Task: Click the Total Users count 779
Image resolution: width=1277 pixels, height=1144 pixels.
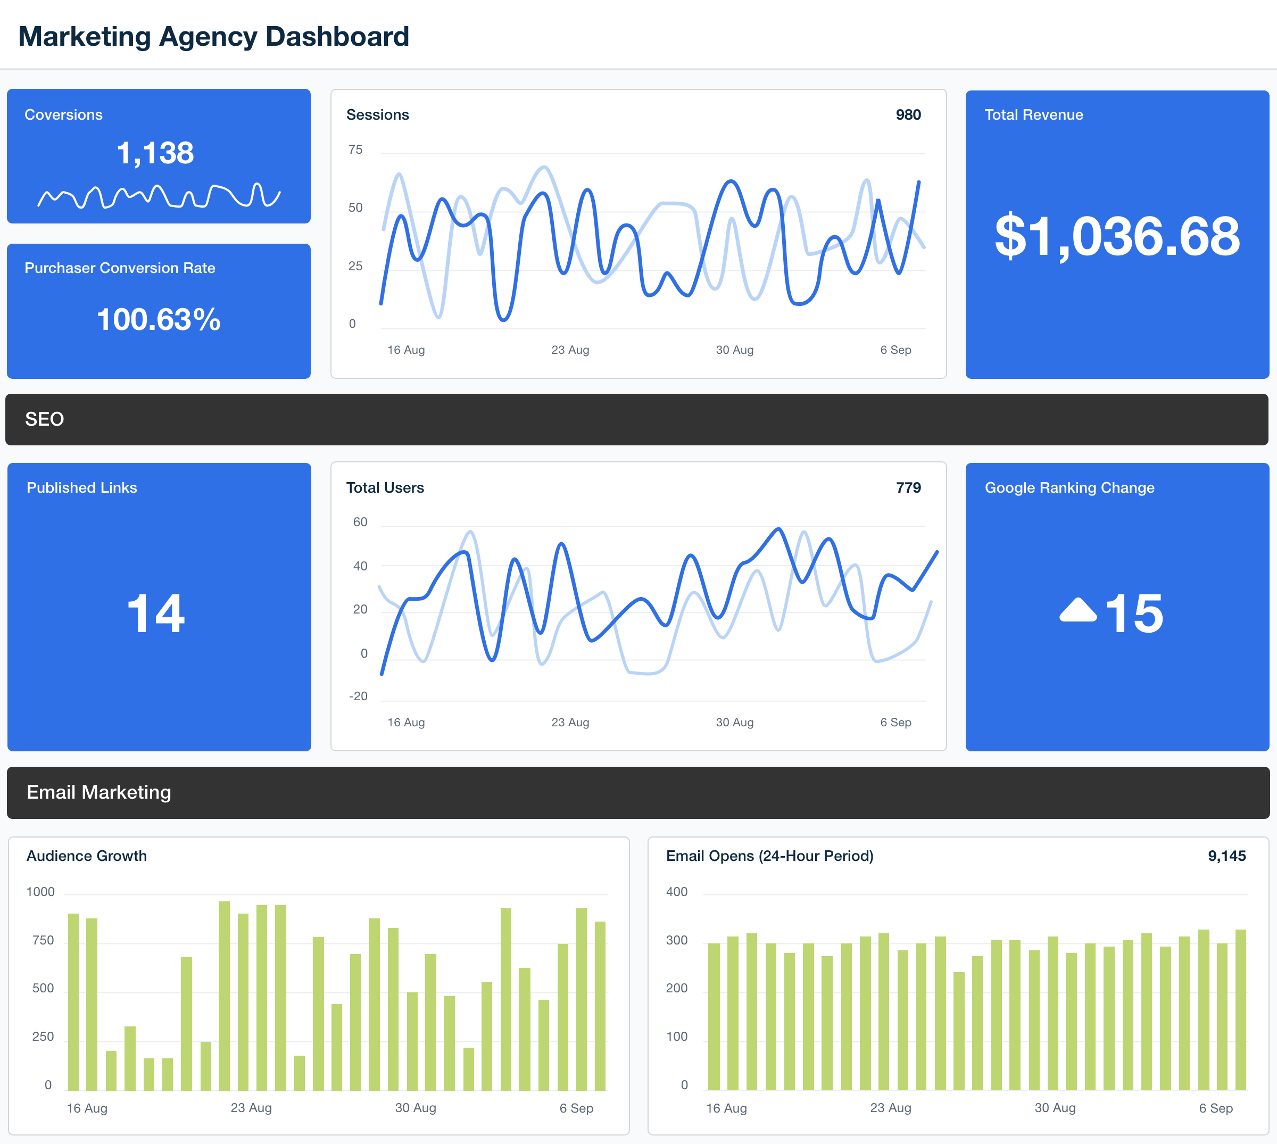Action: [908, 488]
